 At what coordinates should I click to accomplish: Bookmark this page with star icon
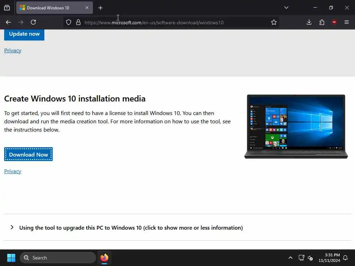[274, 22]
